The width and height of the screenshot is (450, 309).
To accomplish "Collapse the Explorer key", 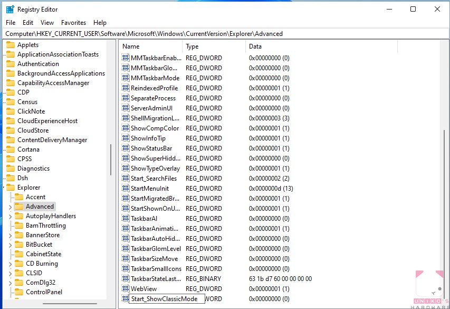I will click(4, 188).
